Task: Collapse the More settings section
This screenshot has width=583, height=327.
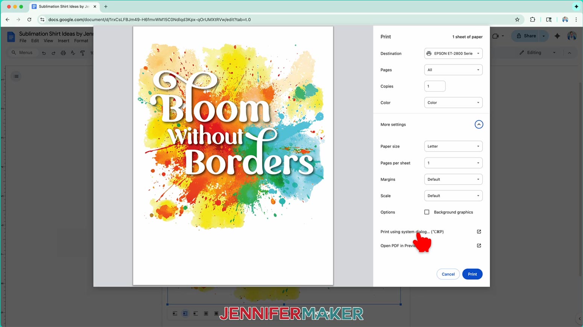Action: pyautogui.click(x=478, y=124)
